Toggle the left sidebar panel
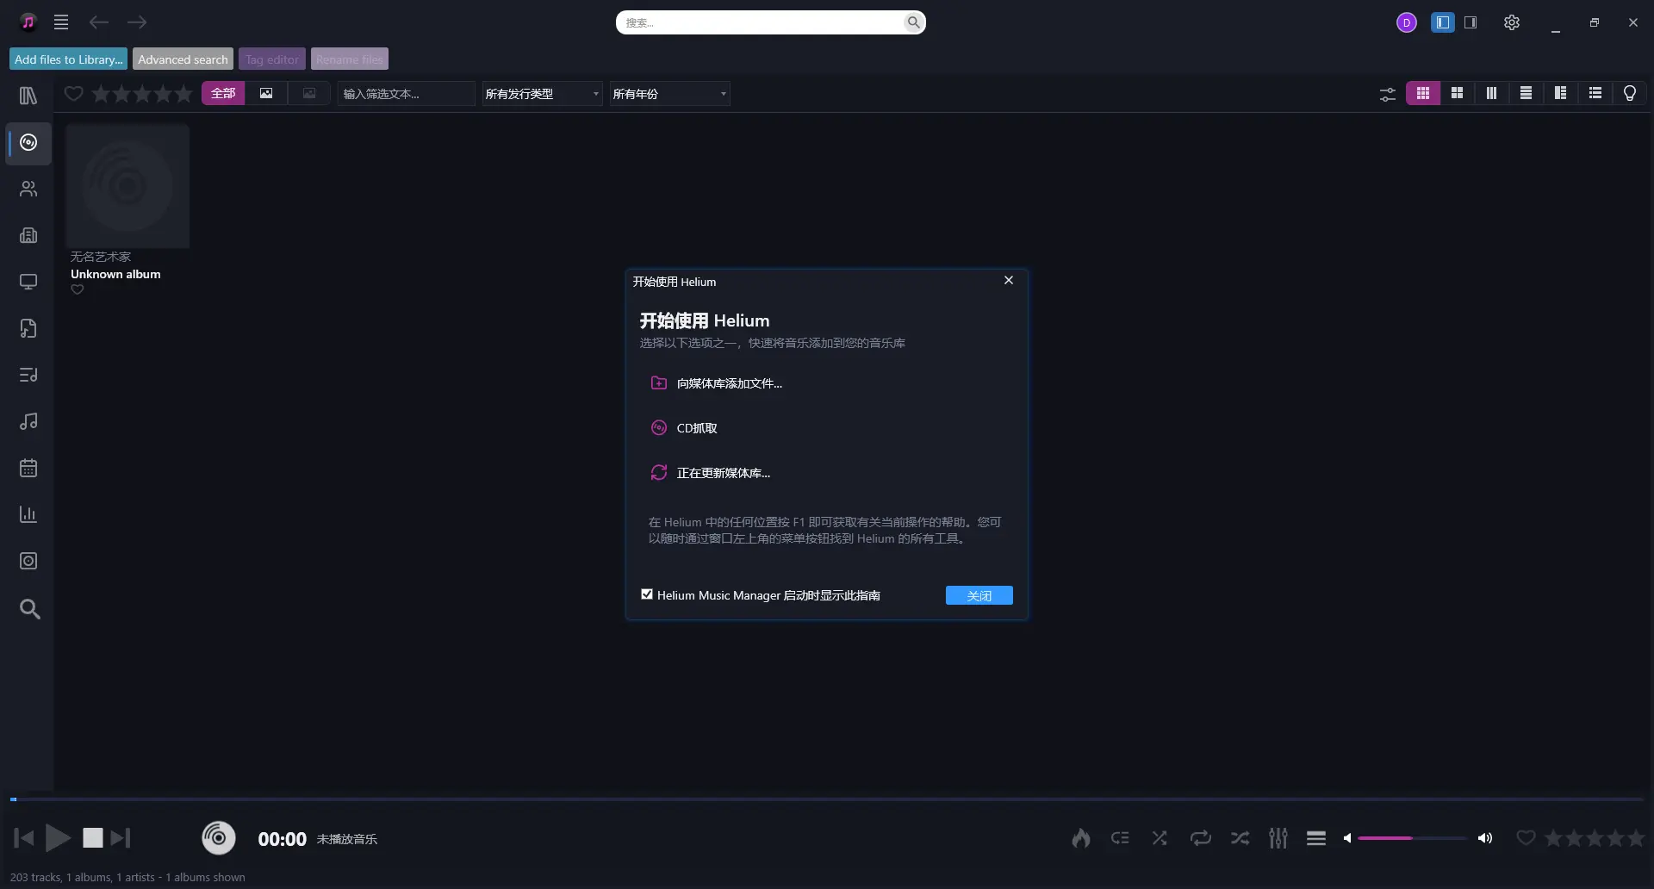This screenshot has height=889, width=1654. coord(1443,22)
